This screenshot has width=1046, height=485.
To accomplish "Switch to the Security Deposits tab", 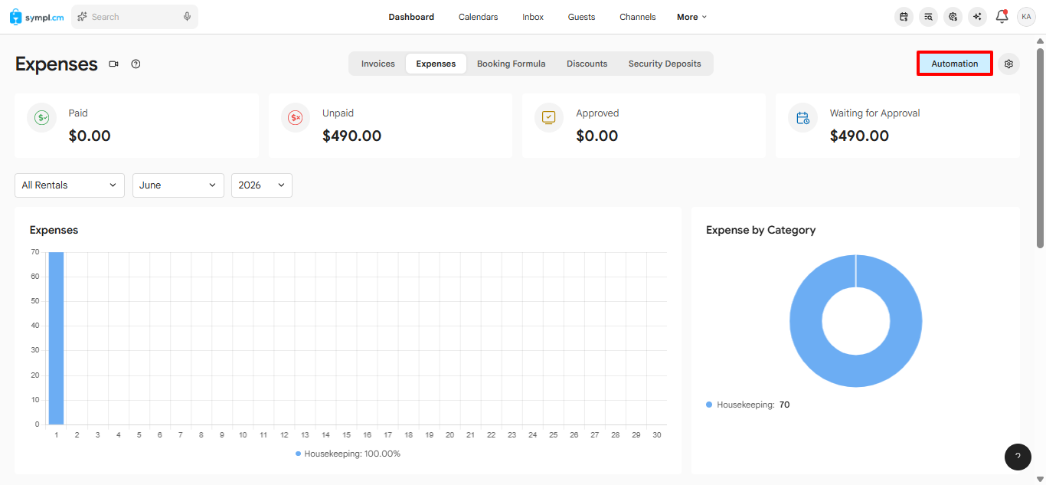I will [x=665, y=64].
